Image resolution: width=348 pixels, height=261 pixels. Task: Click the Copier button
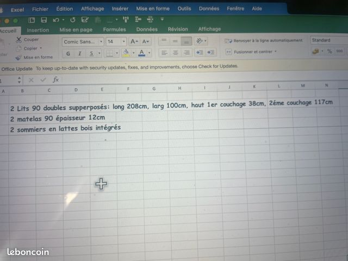click(27, 48)
